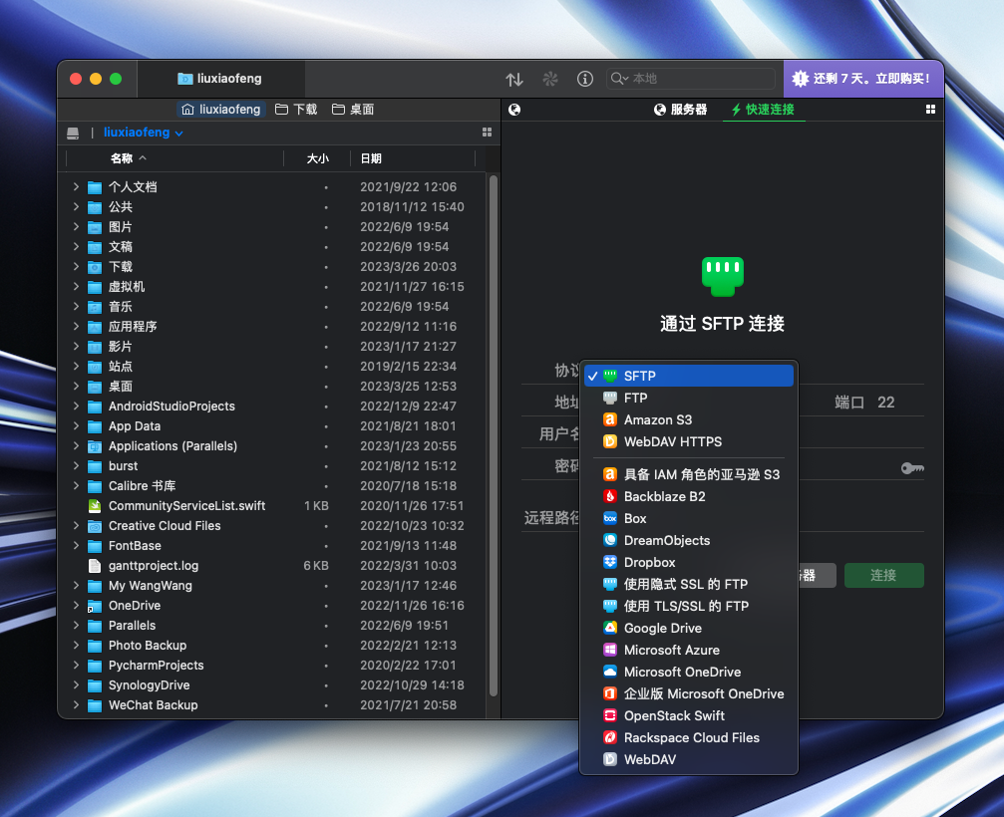Click the port field showing 22
Image resolution: width=1004 pixels, height=817 pixels.
tap(885, 403)
